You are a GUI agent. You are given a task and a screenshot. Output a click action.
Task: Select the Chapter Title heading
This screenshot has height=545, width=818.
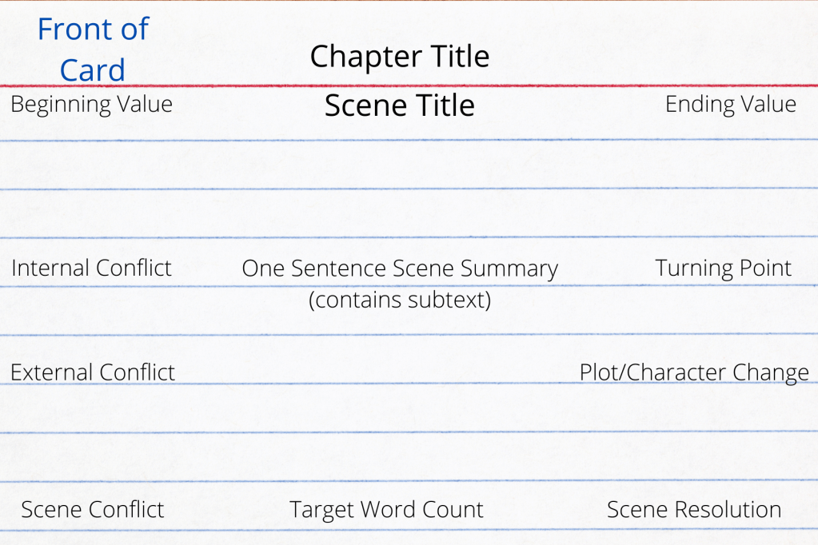point(399,57)
